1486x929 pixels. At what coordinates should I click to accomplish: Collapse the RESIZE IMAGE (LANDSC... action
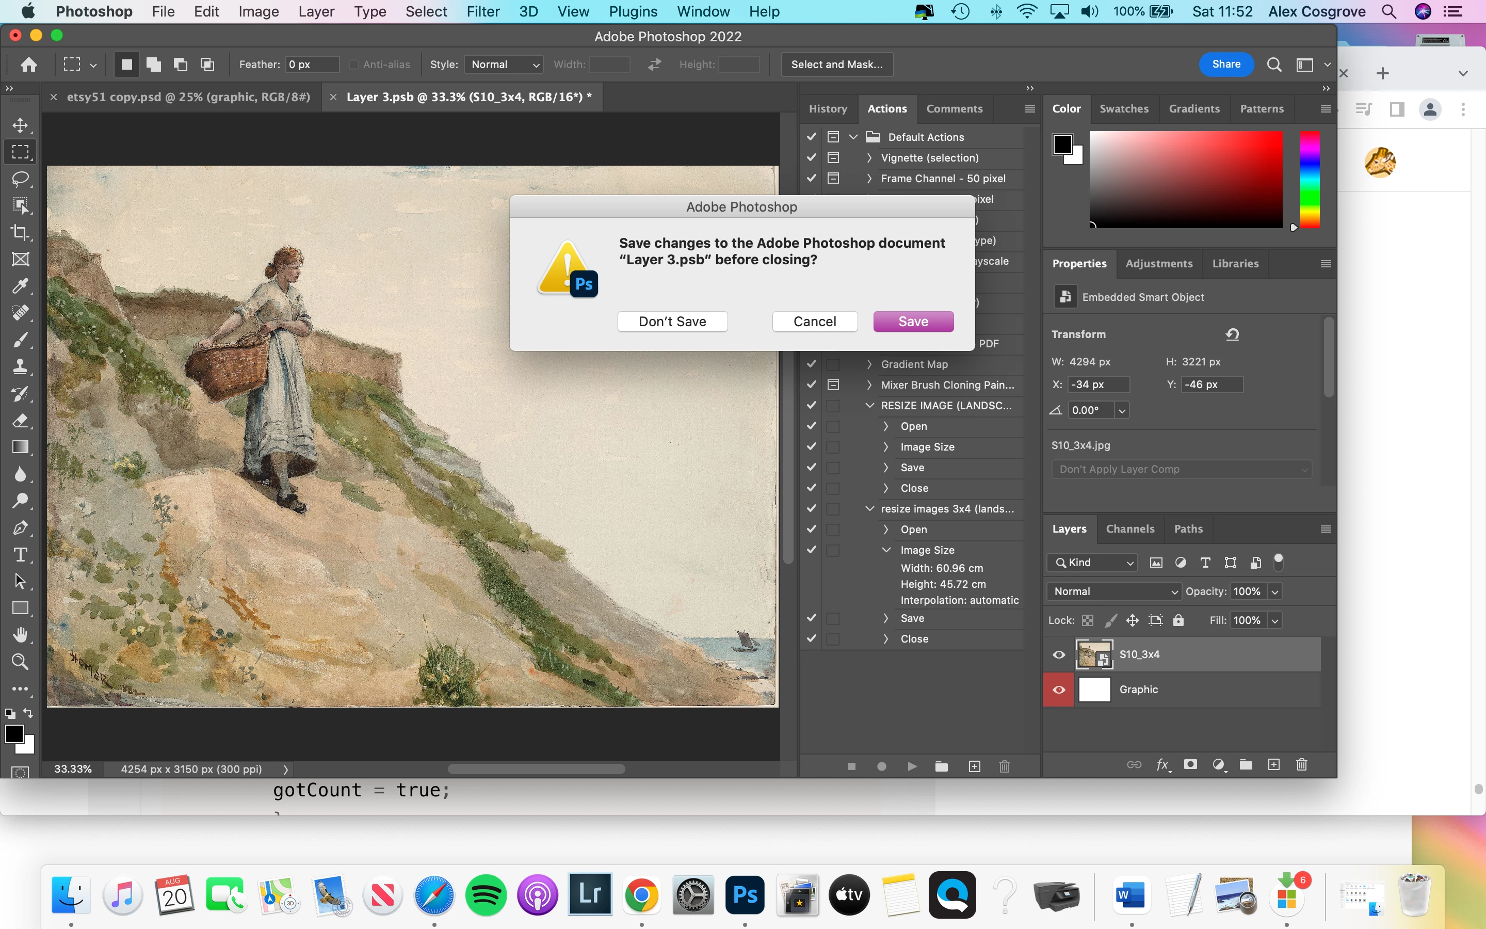[869, 406]
